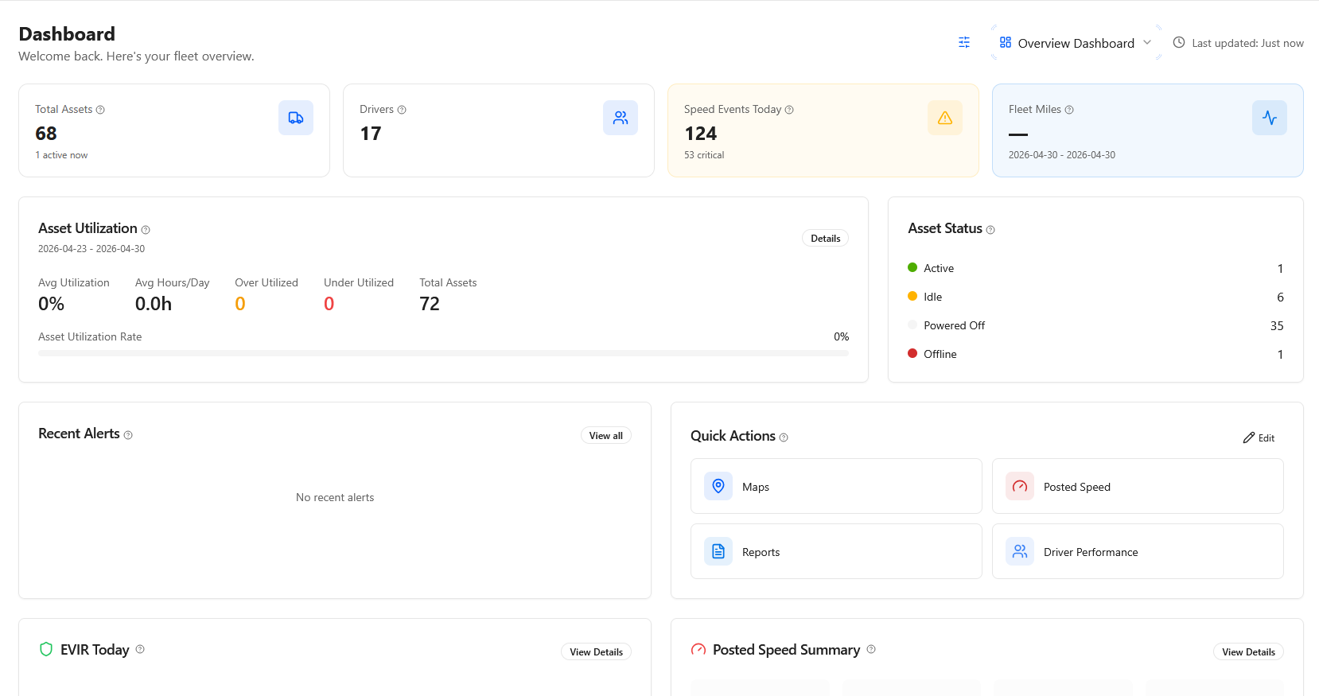Click the map pin icon in Maps tile
Image resolution: width=1319 pixels, height=696 pixels.
click(x=718, y=486)
